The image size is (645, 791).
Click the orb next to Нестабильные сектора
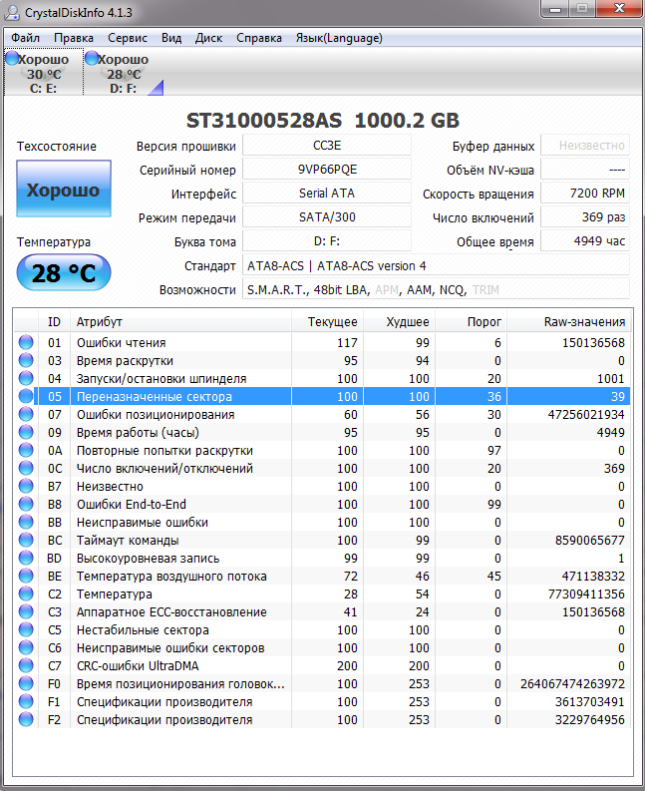(26, 630)
